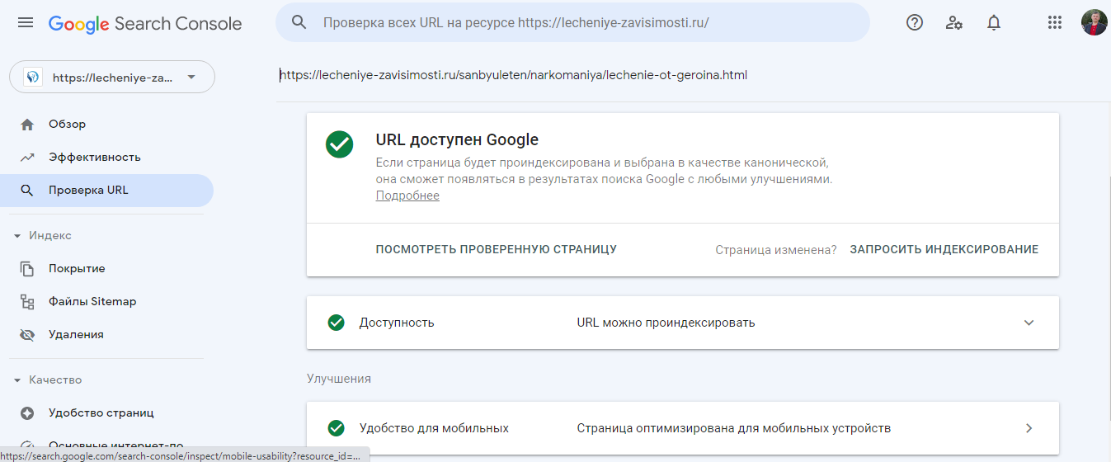Focus the URL inspection search field

click(577, 22)
